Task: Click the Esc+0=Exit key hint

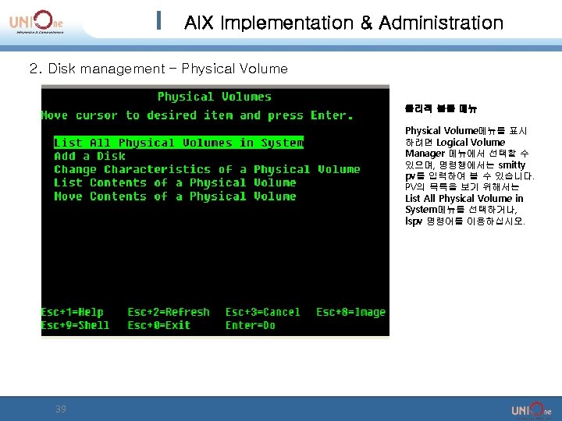Action: (158, 325)
